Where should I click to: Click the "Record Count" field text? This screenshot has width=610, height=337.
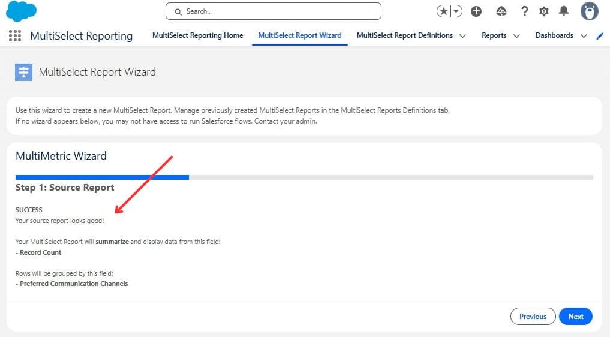[x=40, y=252]
